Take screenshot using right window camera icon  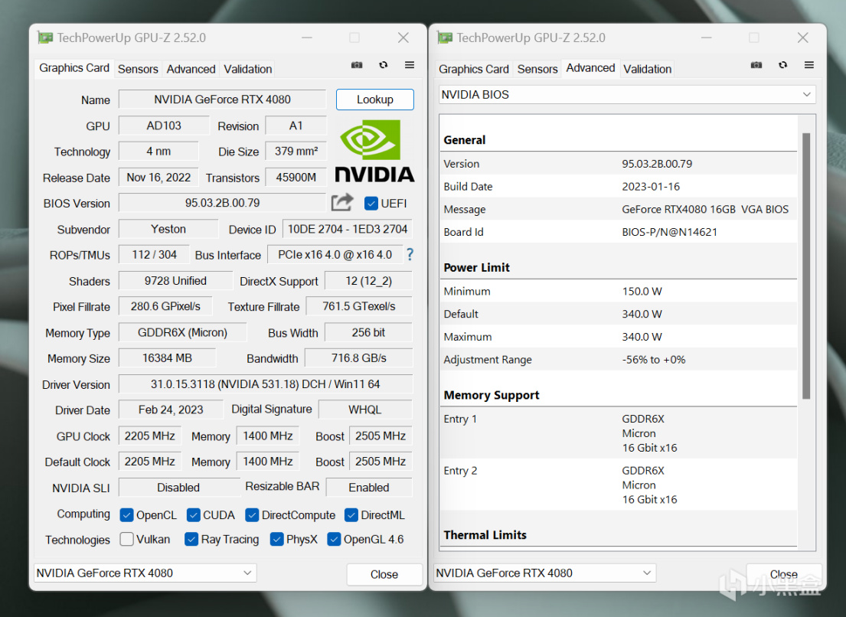pyautogui.click(x=756, y=65)
